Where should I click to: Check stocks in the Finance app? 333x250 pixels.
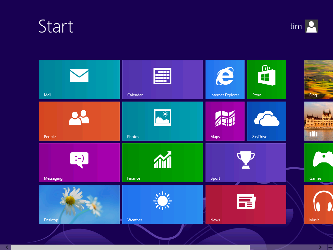coord(162,162)
